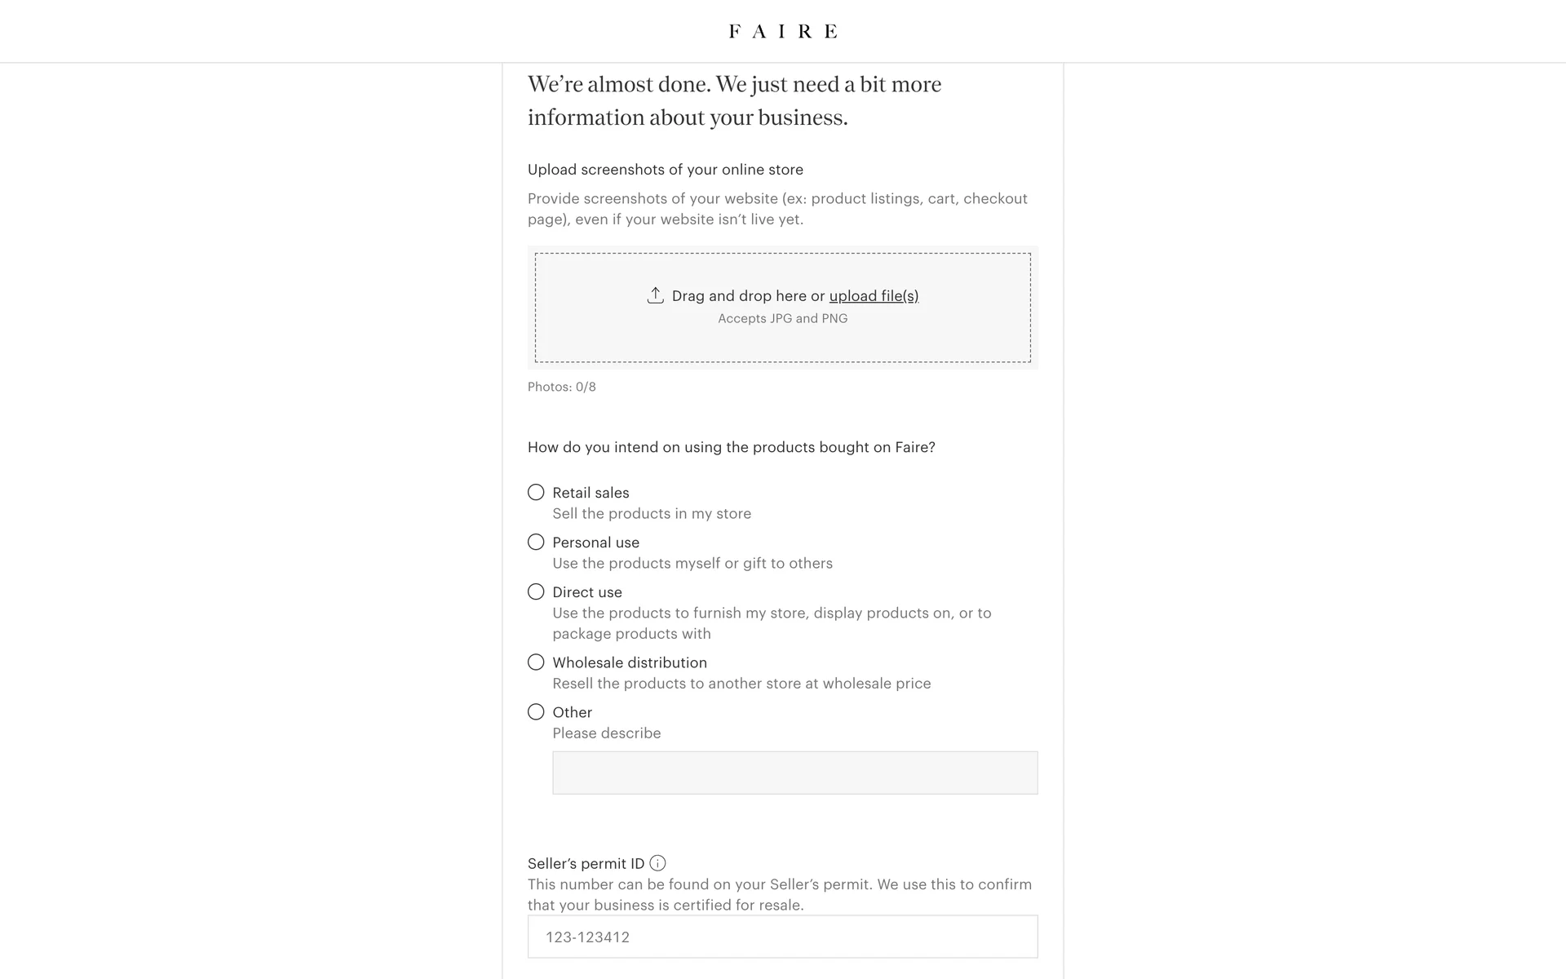Pick the Wholesale distribution radio button
The width and height of the screenshot is (1566, 979).
click(536, 662)
